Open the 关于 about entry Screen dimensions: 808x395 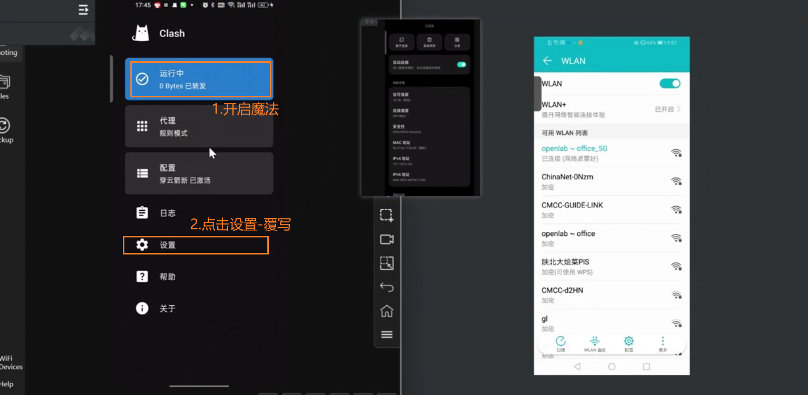click(199, 308)
